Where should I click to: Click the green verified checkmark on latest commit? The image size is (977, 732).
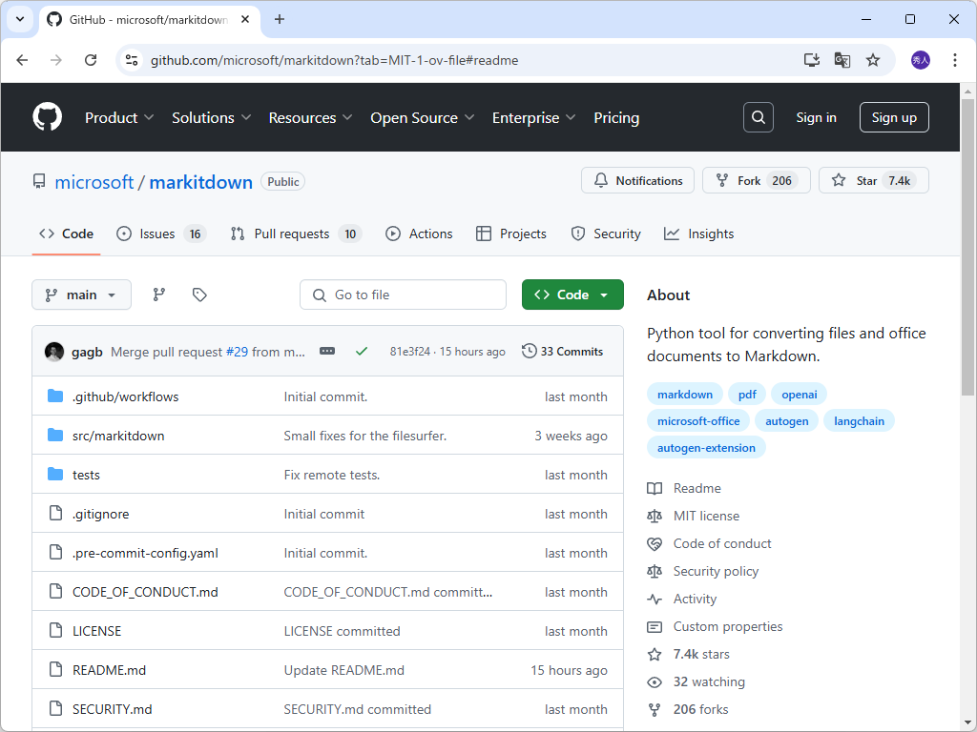point(362,351)
